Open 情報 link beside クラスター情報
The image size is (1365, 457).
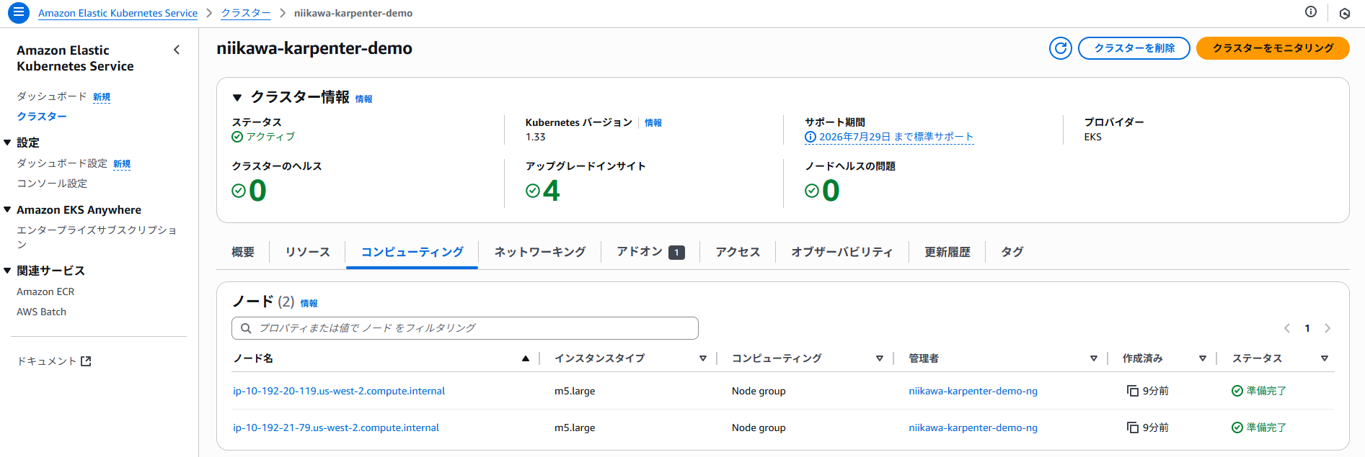[x=364, y=99]
